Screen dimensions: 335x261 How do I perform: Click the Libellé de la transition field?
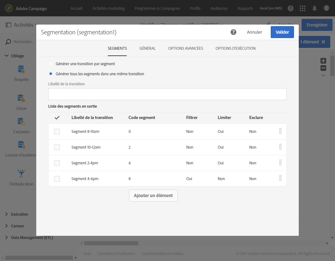167,94
